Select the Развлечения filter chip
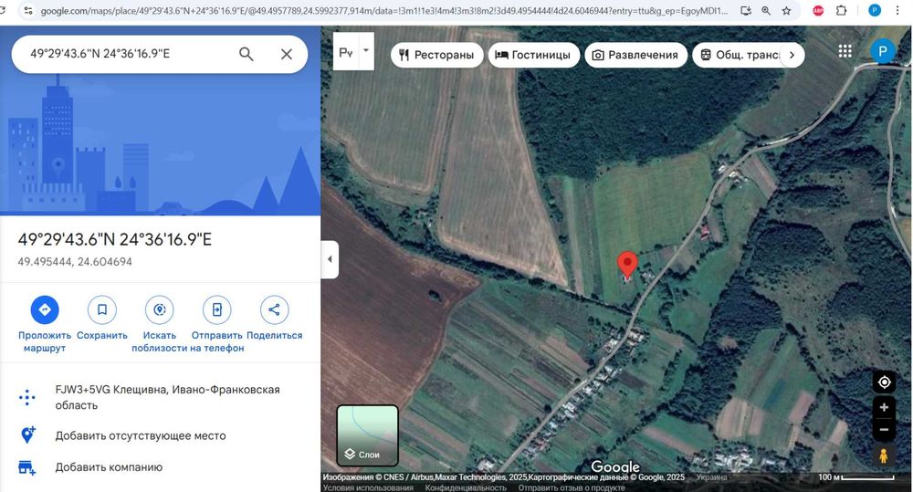The height and width of the screenshot is (492, 913). pos(635,56)
